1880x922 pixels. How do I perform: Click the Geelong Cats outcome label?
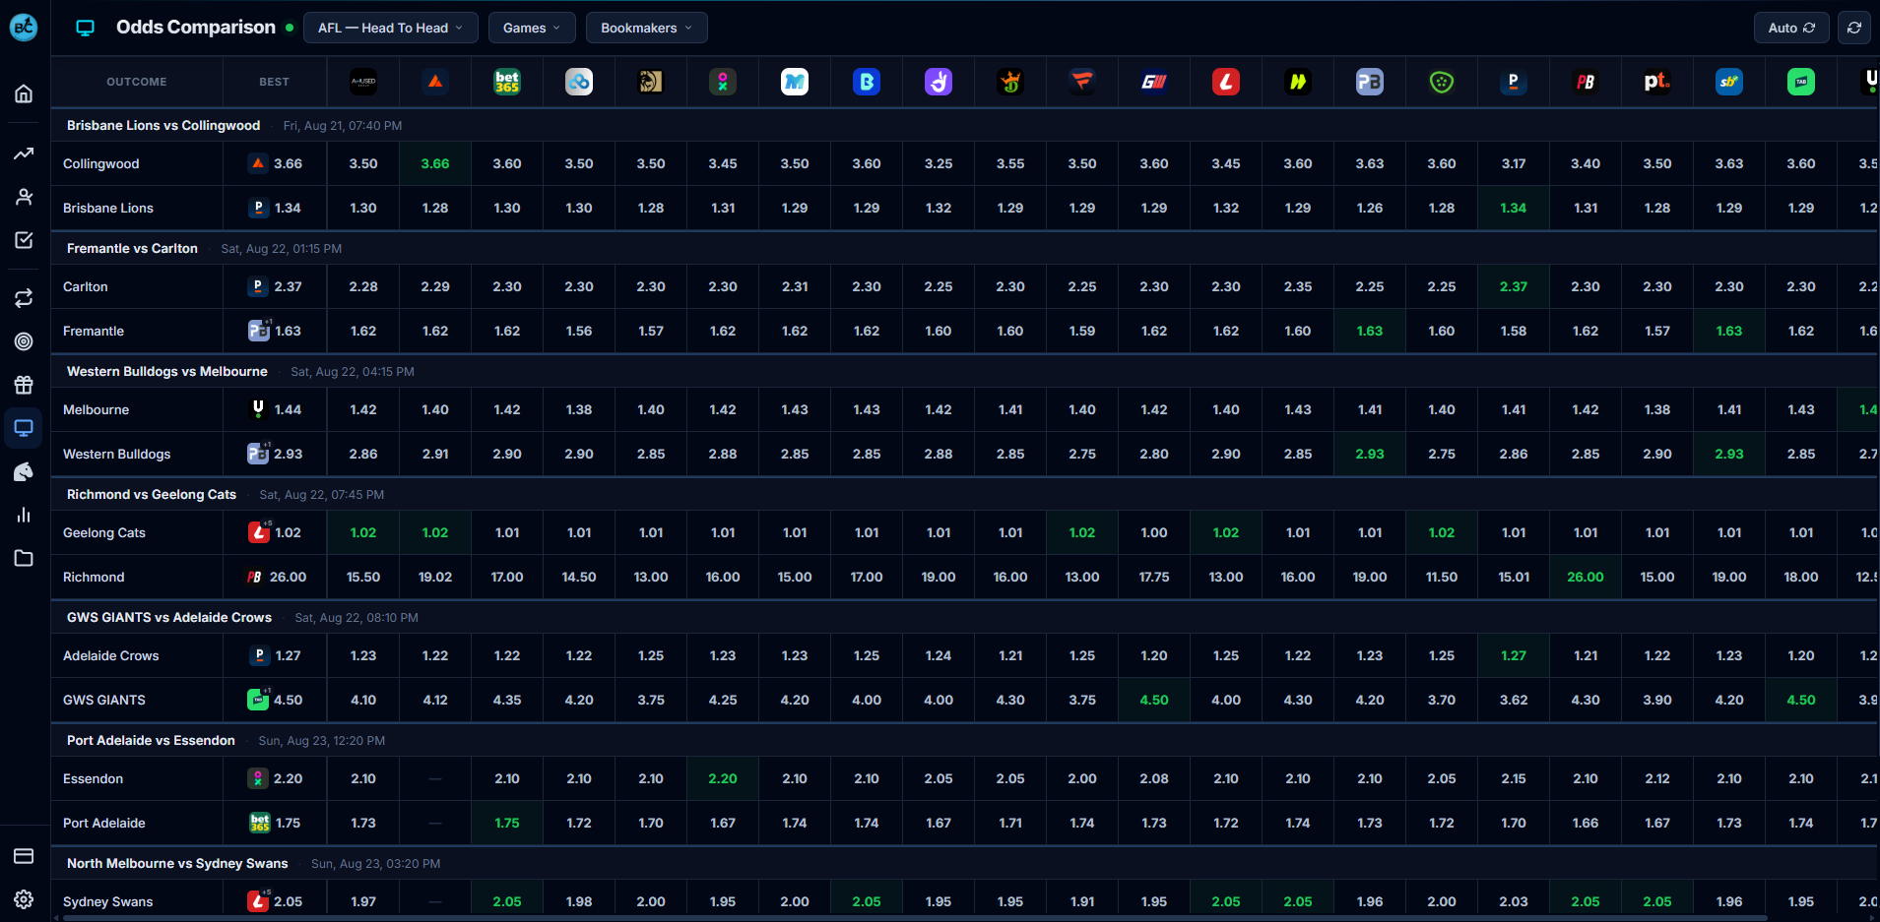tap(104, 532)
